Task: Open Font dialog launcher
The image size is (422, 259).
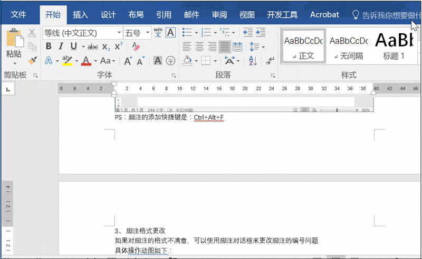Action: tap(174, 76)
